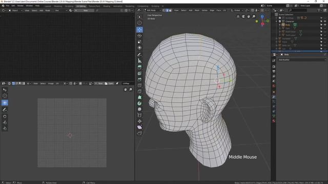Activate the UV editor Grab sculpt tool
This screenshot has width=328, height=184.
pos(5,117)
